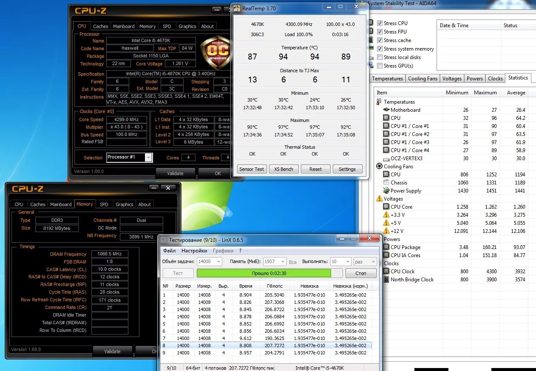Click the chip icon beside CPU #1 / Core #3
536x371 pixels.
(386, 142)
